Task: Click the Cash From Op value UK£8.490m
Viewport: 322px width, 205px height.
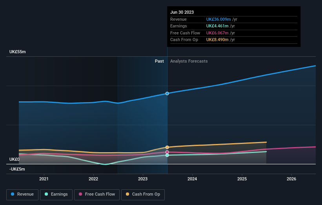Action: coord(217,40)
